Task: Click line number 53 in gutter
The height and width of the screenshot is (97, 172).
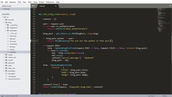Action: coord(34,41)
